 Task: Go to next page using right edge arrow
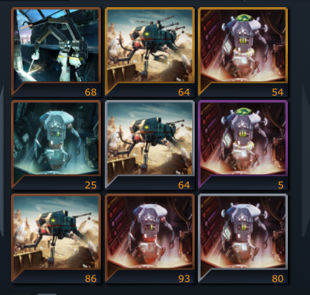click(x=305, y=160)
